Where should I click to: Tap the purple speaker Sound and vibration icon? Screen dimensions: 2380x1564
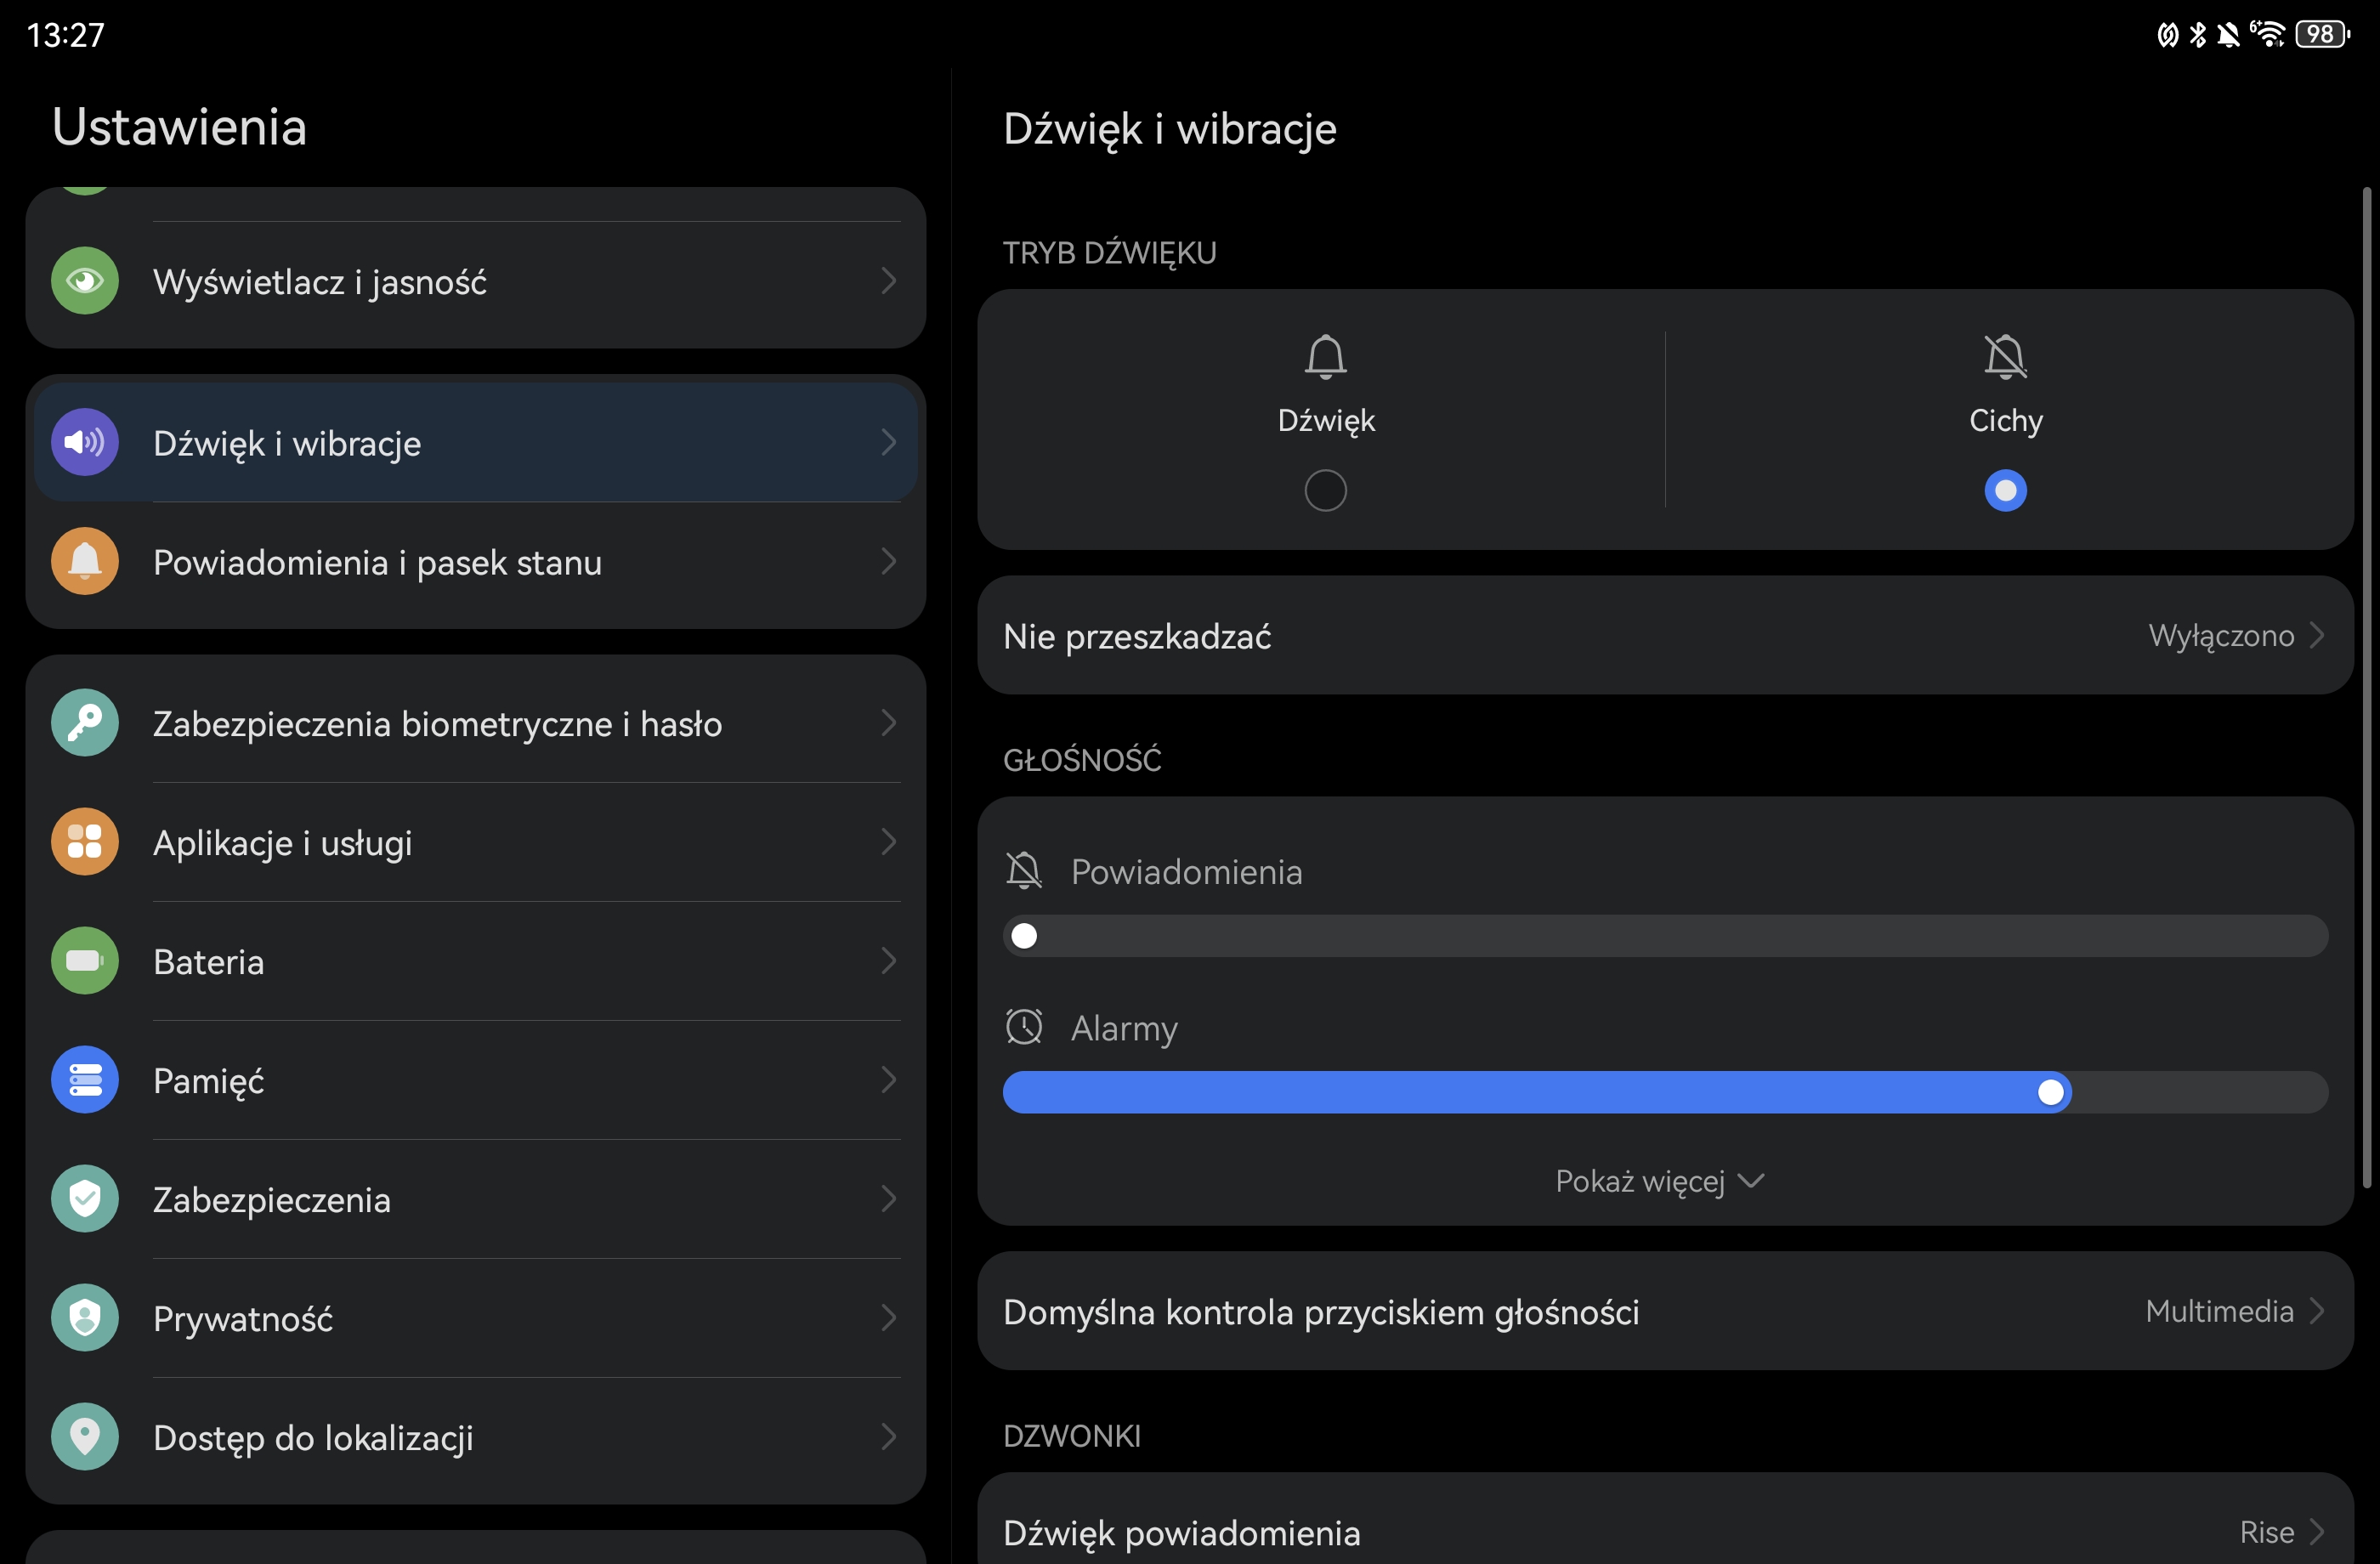(x=85, y=442)
